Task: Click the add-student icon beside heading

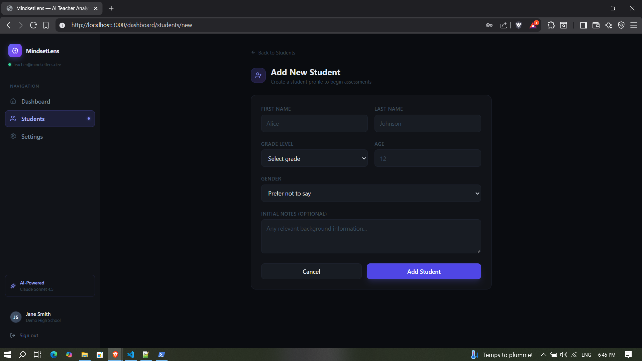Action: point(258,76)
